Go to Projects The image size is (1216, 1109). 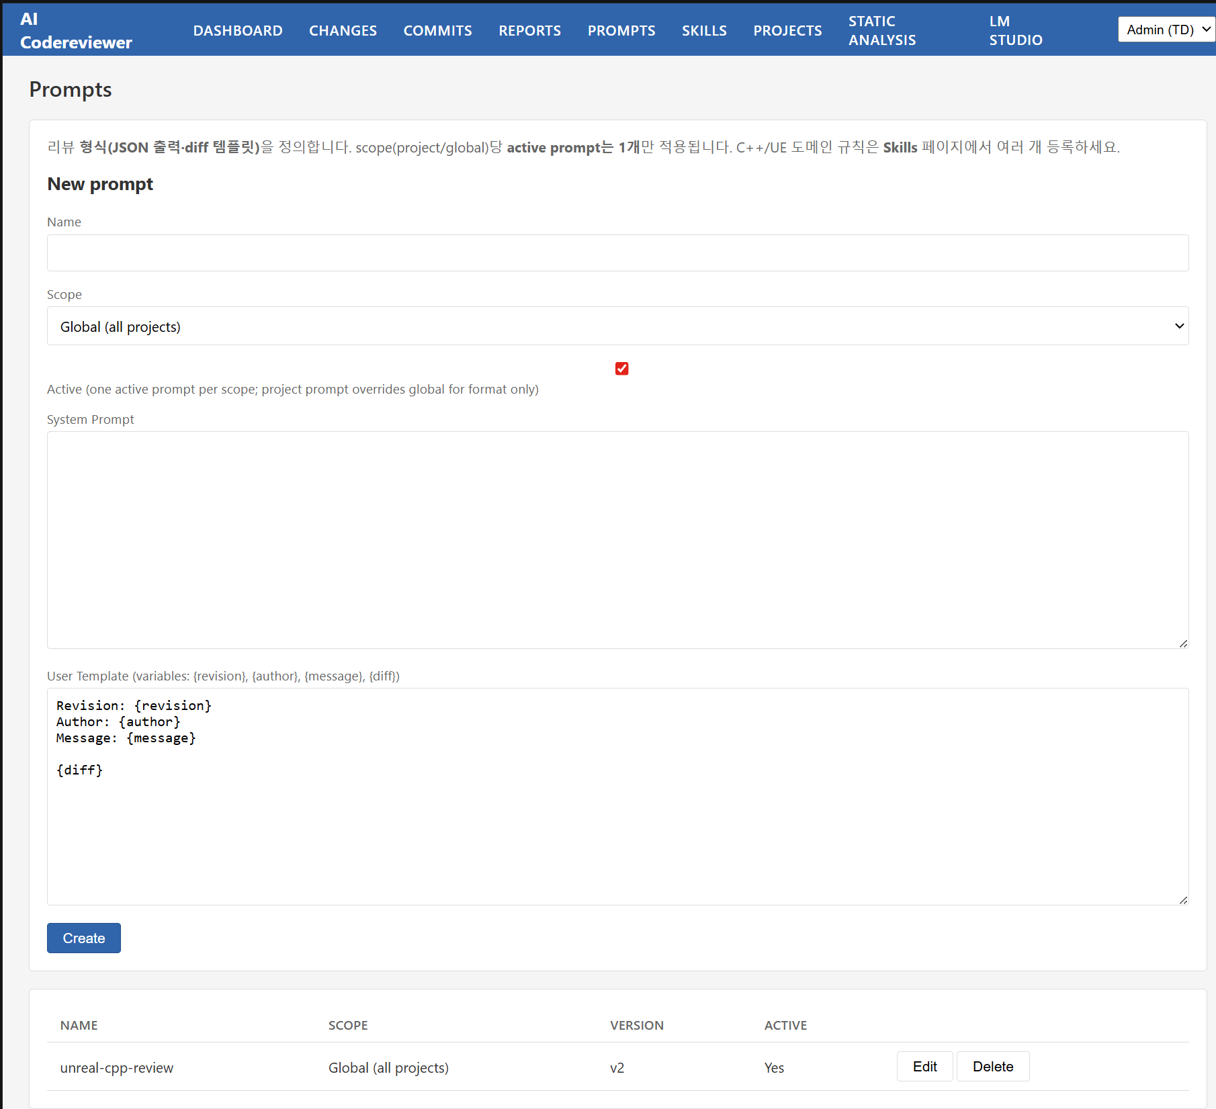[x=787, y=30]
